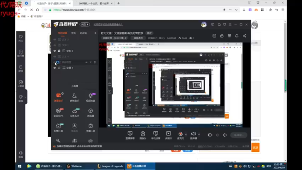This screenshot has width=302, height=170.
Task: Open the Windows Start menu
Action: [x=20, y=166]
